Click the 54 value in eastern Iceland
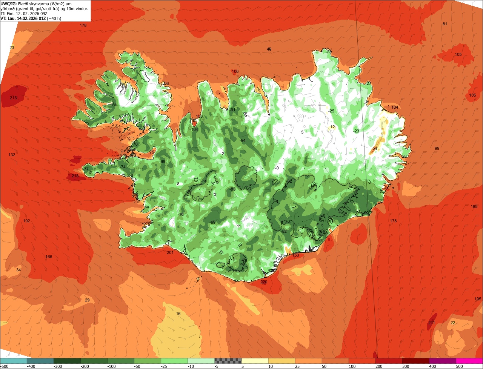Screen dimensions: 483x369 click(375, 148)
